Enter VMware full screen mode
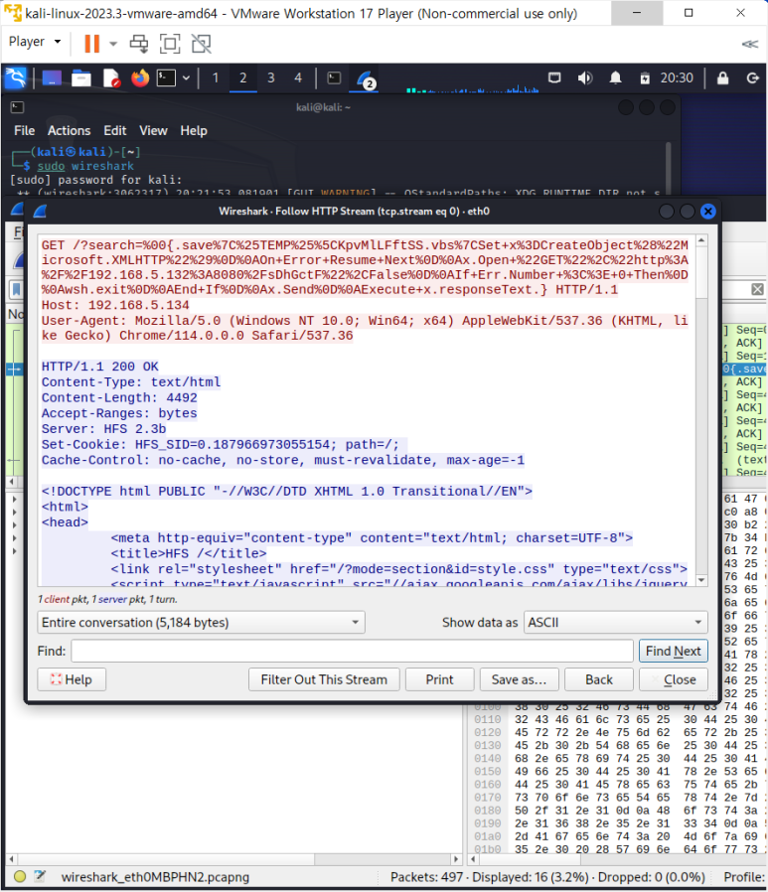 click(x=170, y=44)
